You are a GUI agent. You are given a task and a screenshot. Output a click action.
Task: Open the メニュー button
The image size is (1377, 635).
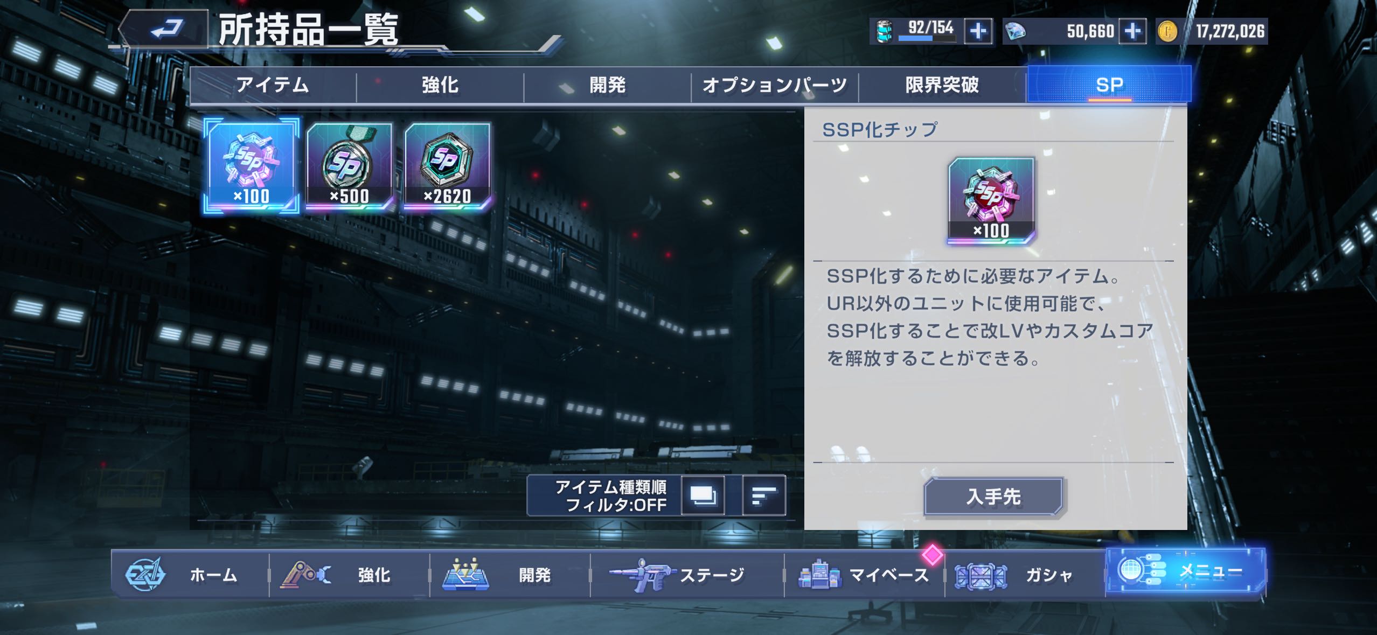coord(1185,571)
